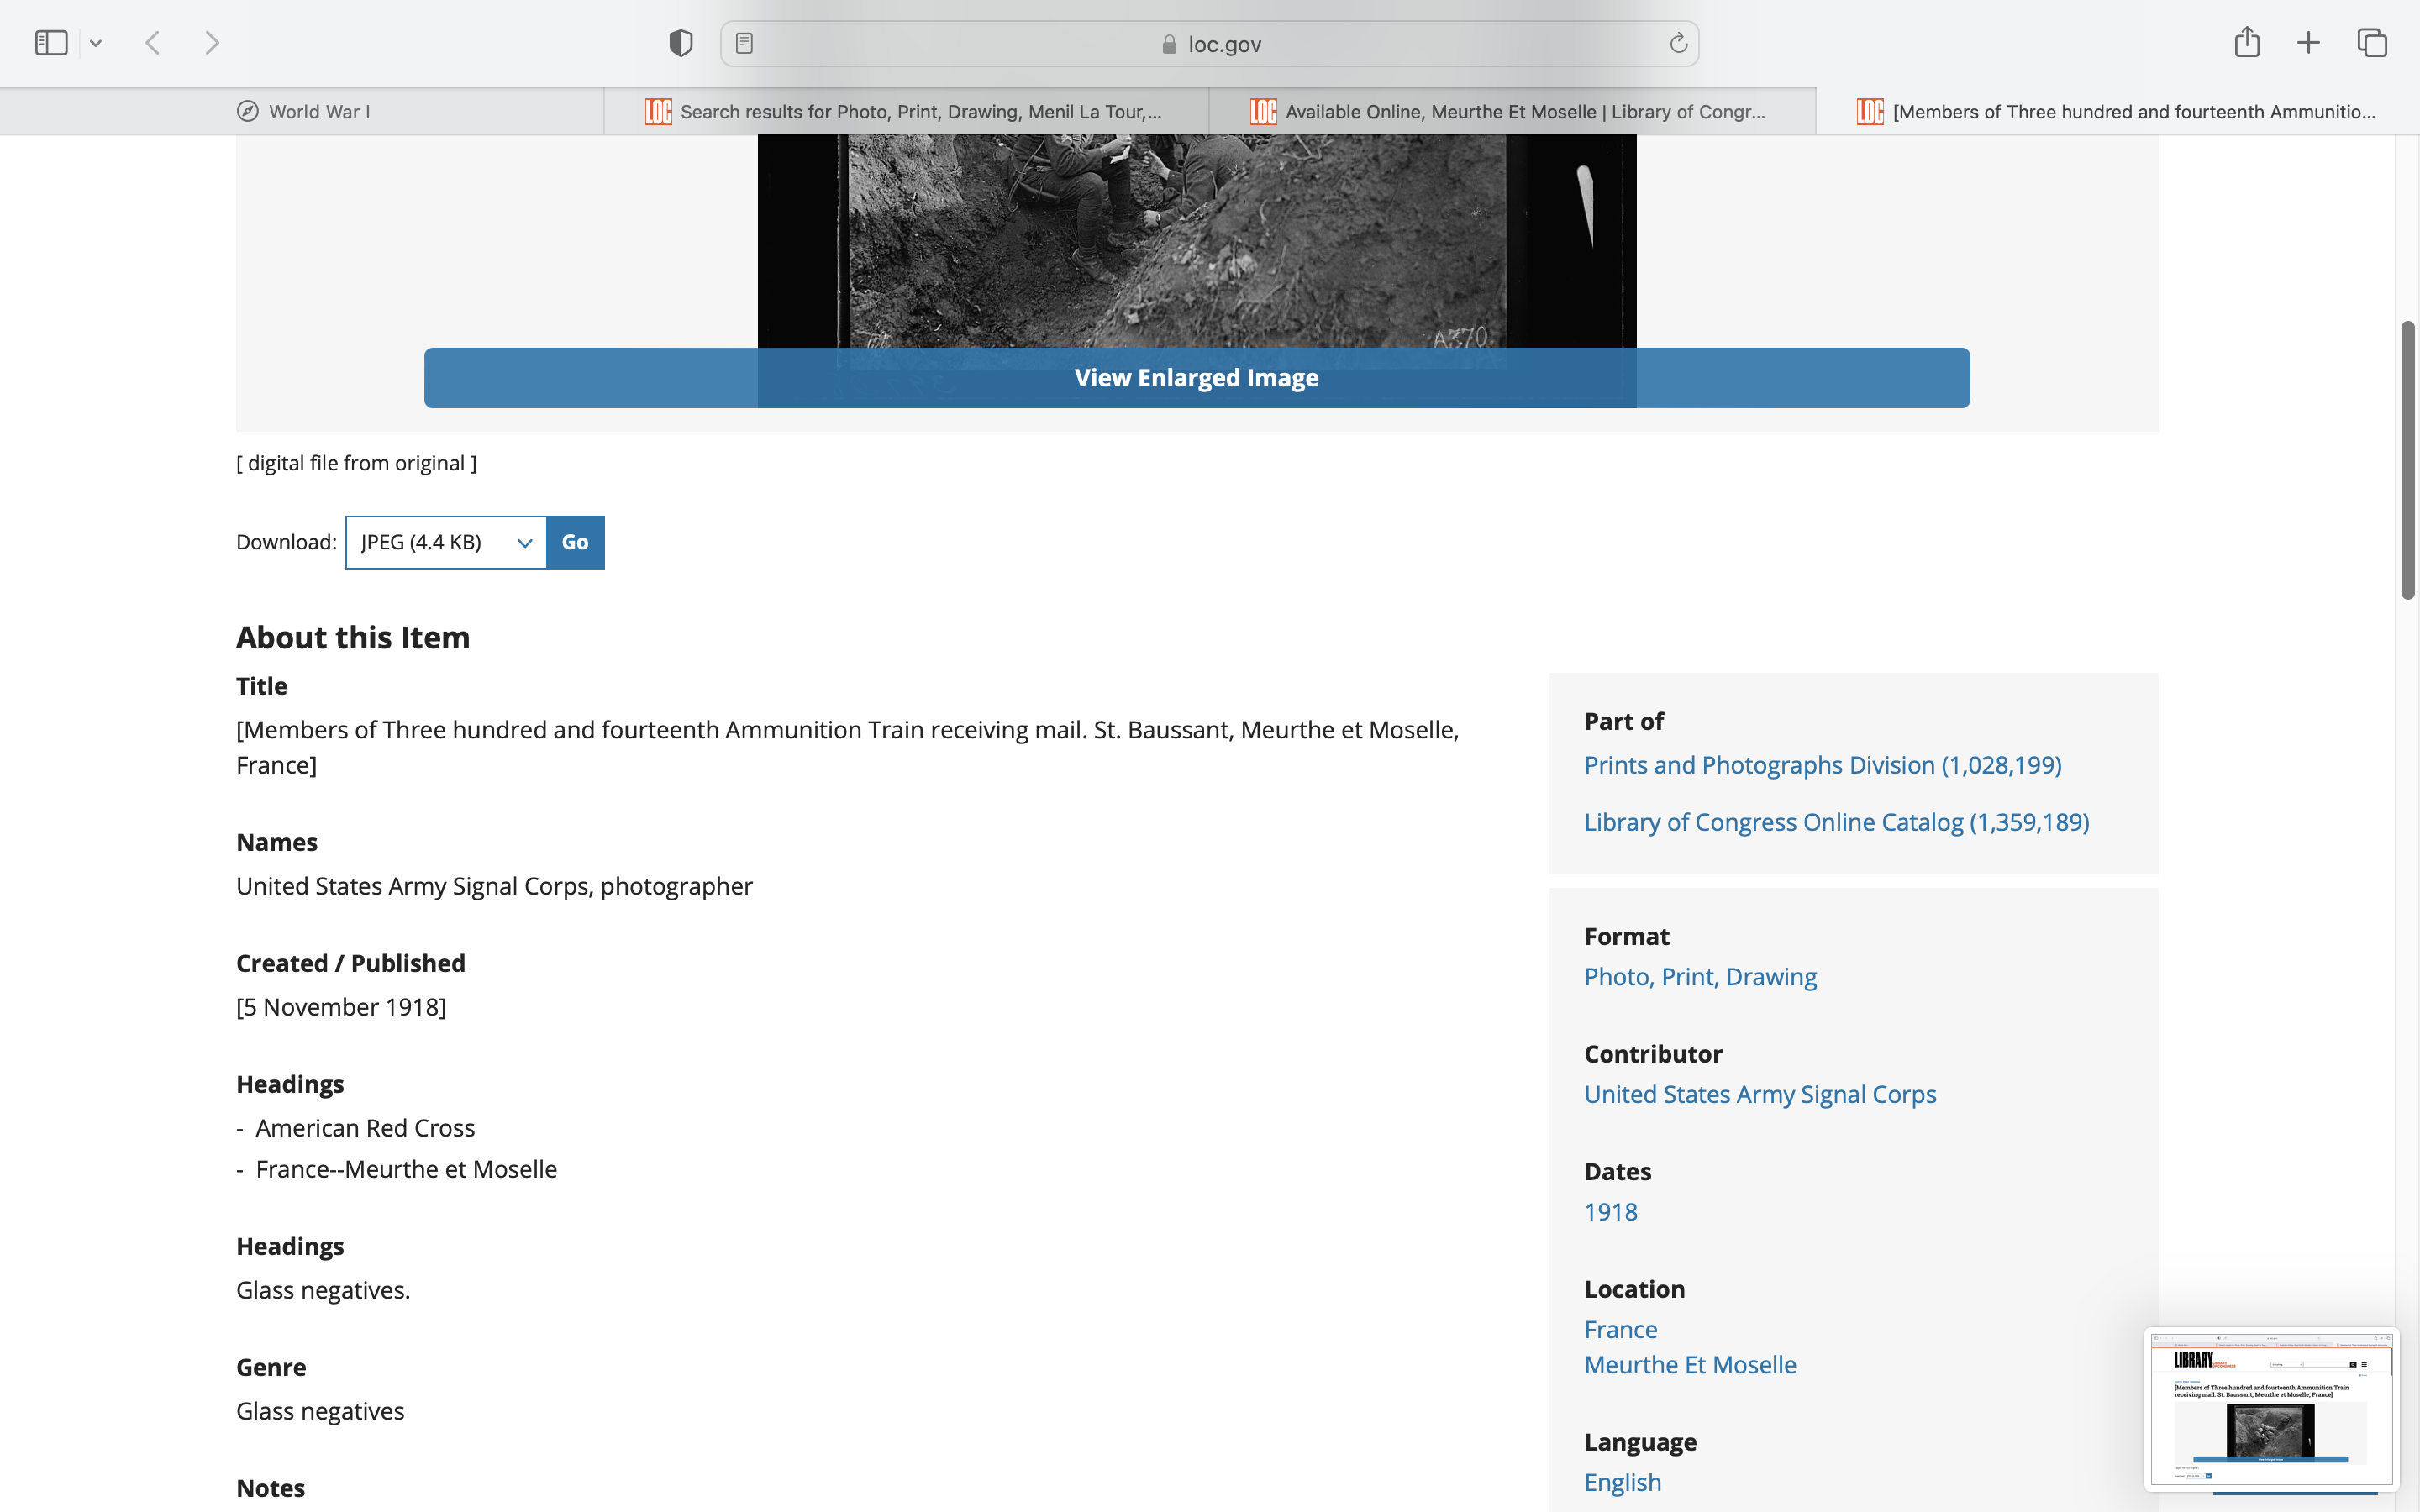Reload the page with the refresh icon
Screen dimensions: 2420x1512
1678,43
